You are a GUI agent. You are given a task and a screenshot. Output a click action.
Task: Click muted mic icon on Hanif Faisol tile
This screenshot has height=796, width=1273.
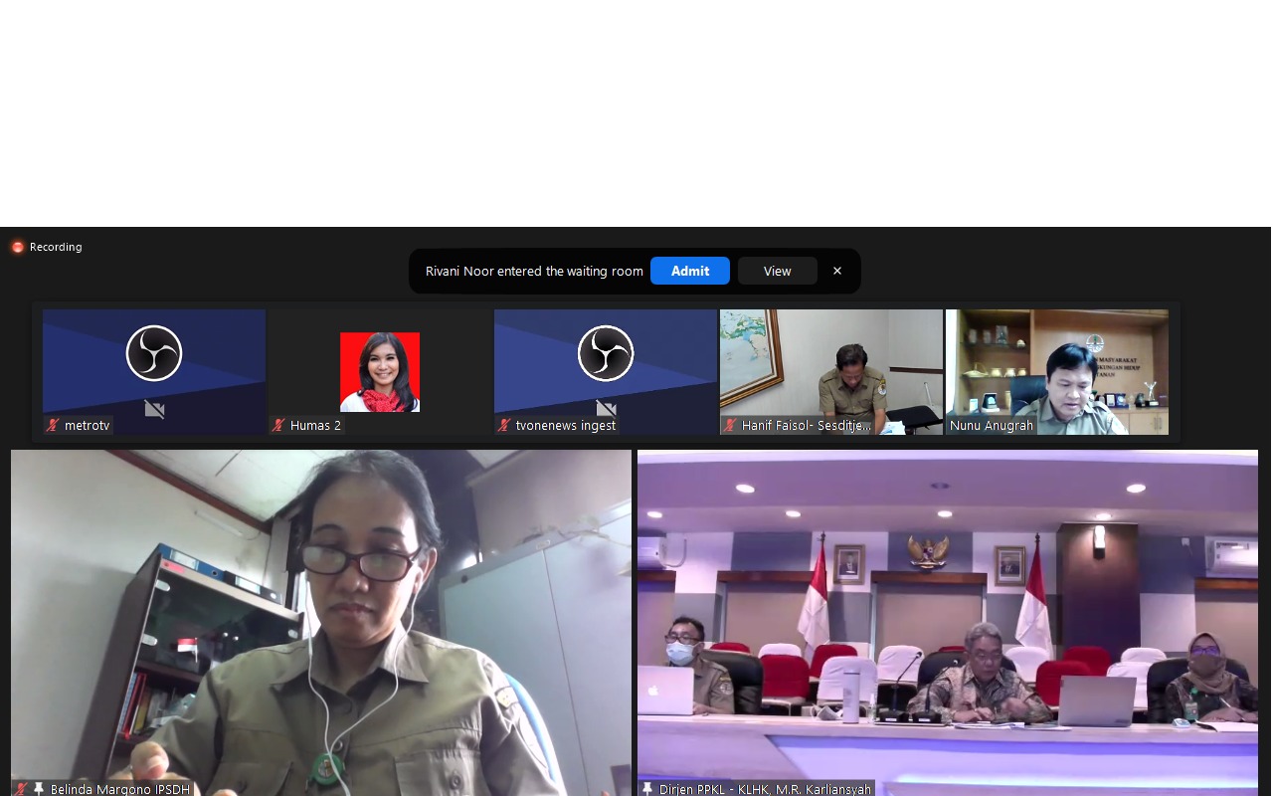point(730,426)
